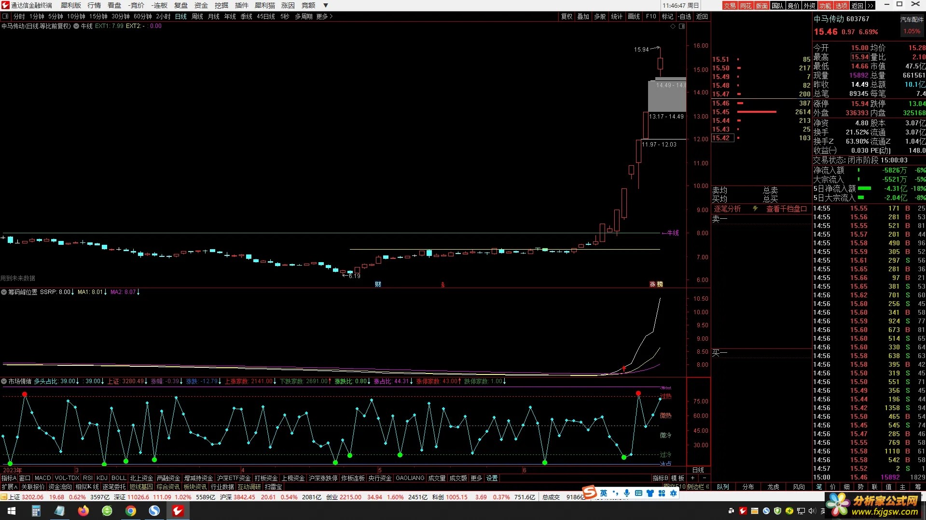Switch to 月线 chart period
The image size is (926, 520).
pos(214,16)
